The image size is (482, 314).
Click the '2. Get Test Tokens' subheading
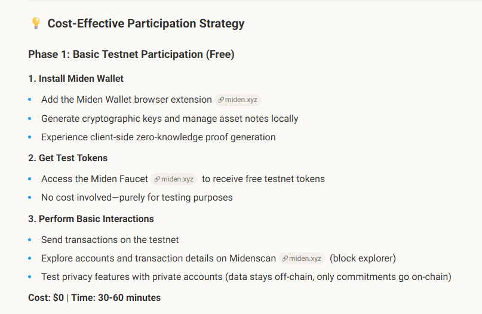click(67, 158)
